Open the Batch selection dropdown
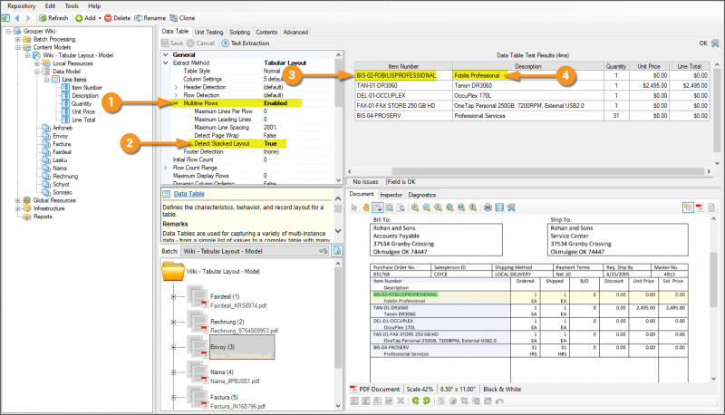The width and height of the screenshot is (725, 415). point(323,251)
